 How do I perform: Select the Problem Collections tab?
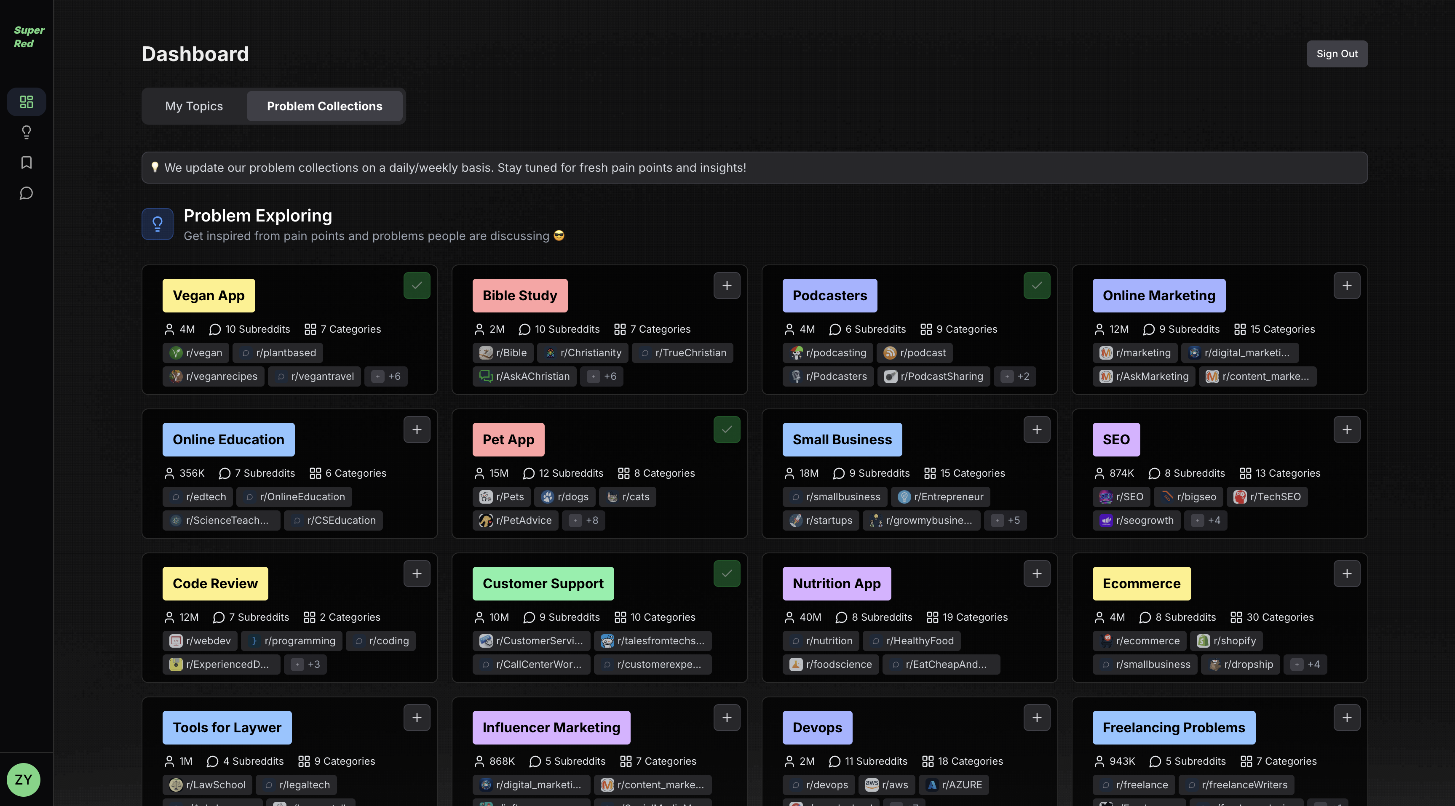[x=324, y=106]
